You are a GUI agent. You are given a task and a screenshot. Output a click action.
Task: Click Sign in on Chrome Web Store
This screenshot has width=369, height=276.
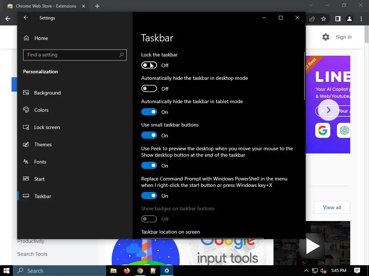[343, 37]
